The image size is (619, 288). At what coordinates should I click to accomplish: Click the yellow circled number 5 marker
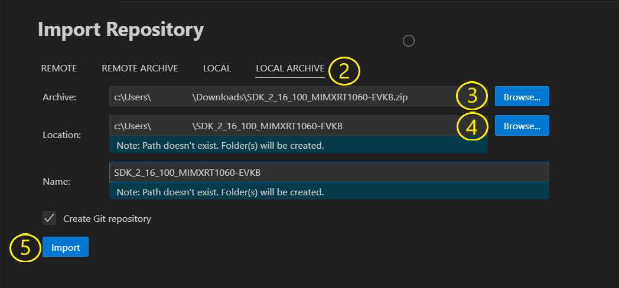point(25,248)
